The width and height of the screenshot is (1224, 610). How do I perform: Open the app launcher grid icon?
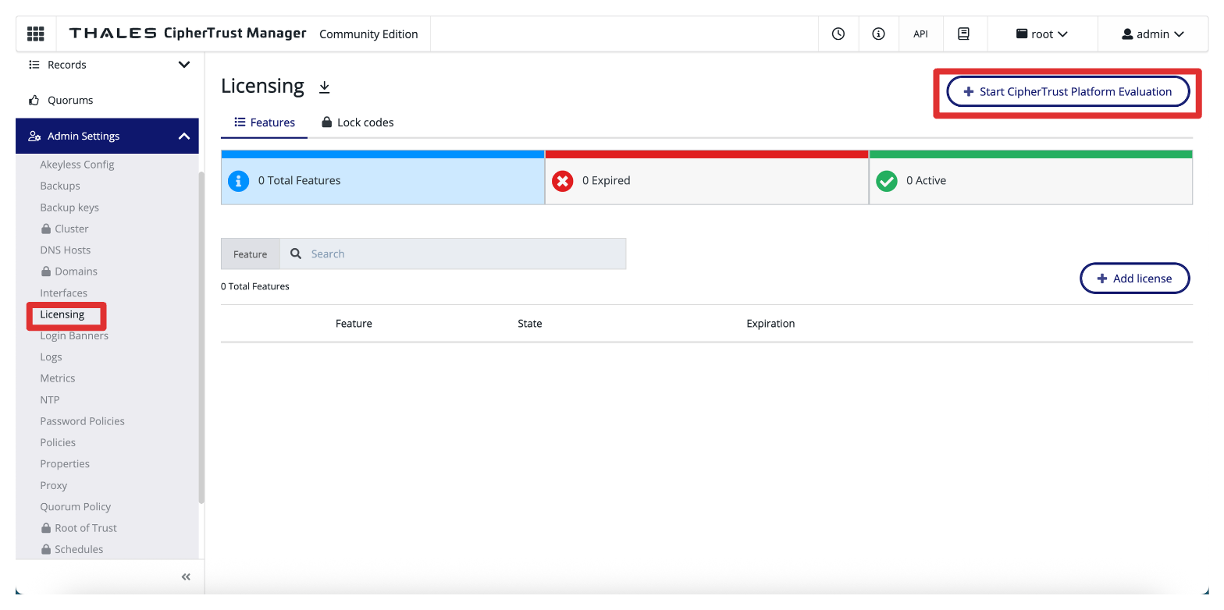click(x=36, y=34)
